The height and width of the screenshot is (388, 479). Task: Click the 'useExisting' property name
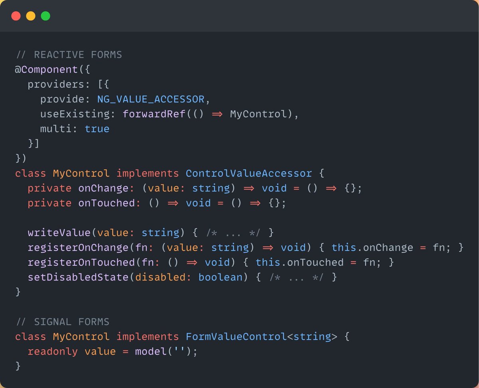tap(75, 114)
